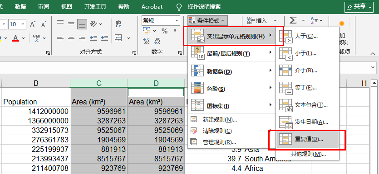Open the orientation dropdown arrow
This screenshot has width=379, height=174.
tap(101, 24)
